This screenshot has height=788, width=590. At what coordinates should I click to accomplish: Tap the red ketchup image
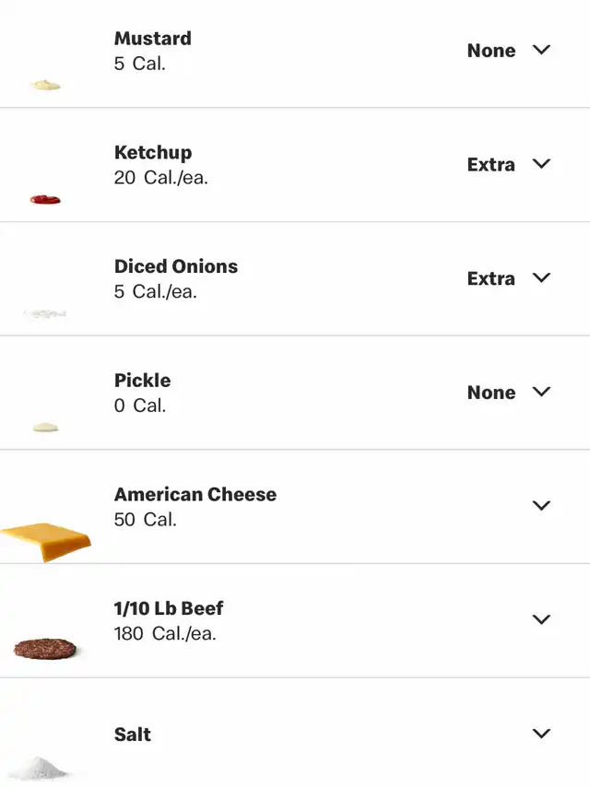pyautogui.click(x=45, y=199)
